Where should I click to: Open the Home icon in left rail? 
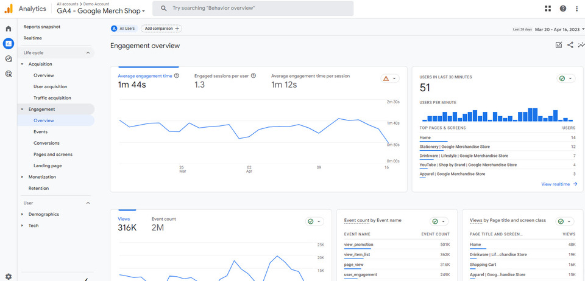9,29
